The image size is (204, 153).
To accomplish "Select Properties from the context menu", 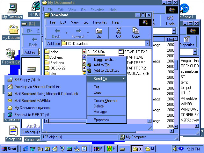I will (101, 120).
